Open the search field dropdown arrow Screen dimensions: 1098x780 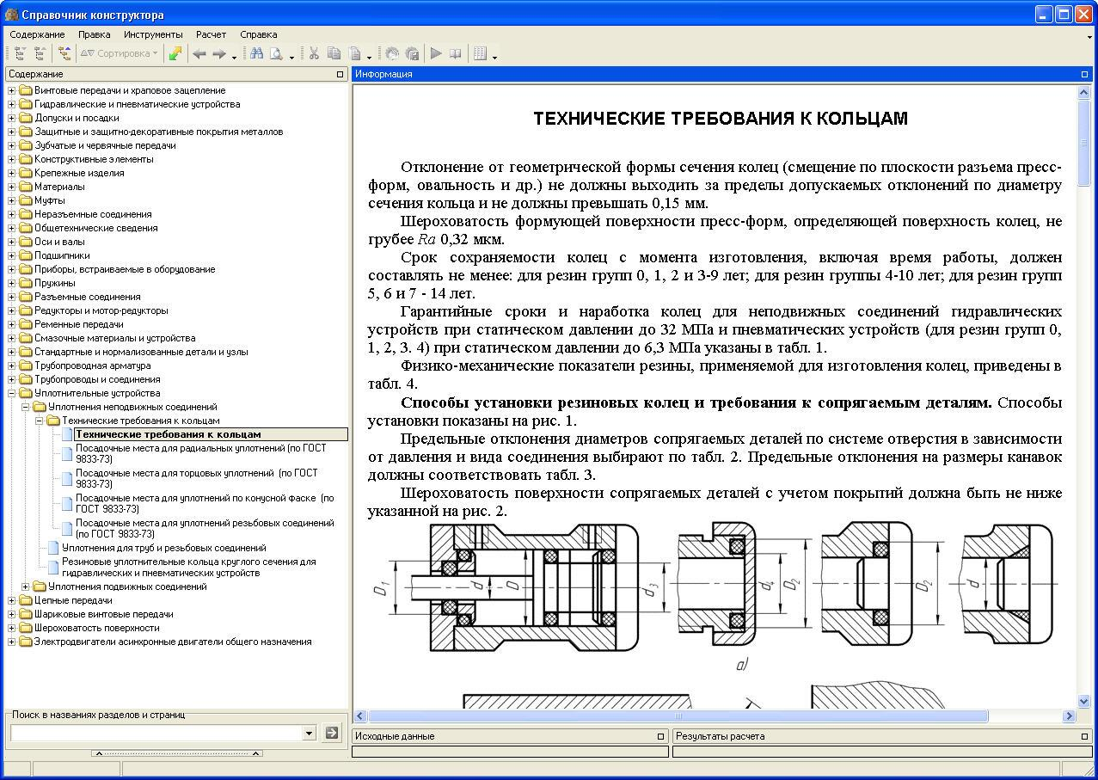tap(308, 733)
